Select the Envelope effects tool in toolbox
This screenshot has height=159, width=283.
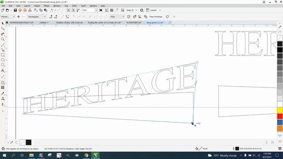[3, 83]
